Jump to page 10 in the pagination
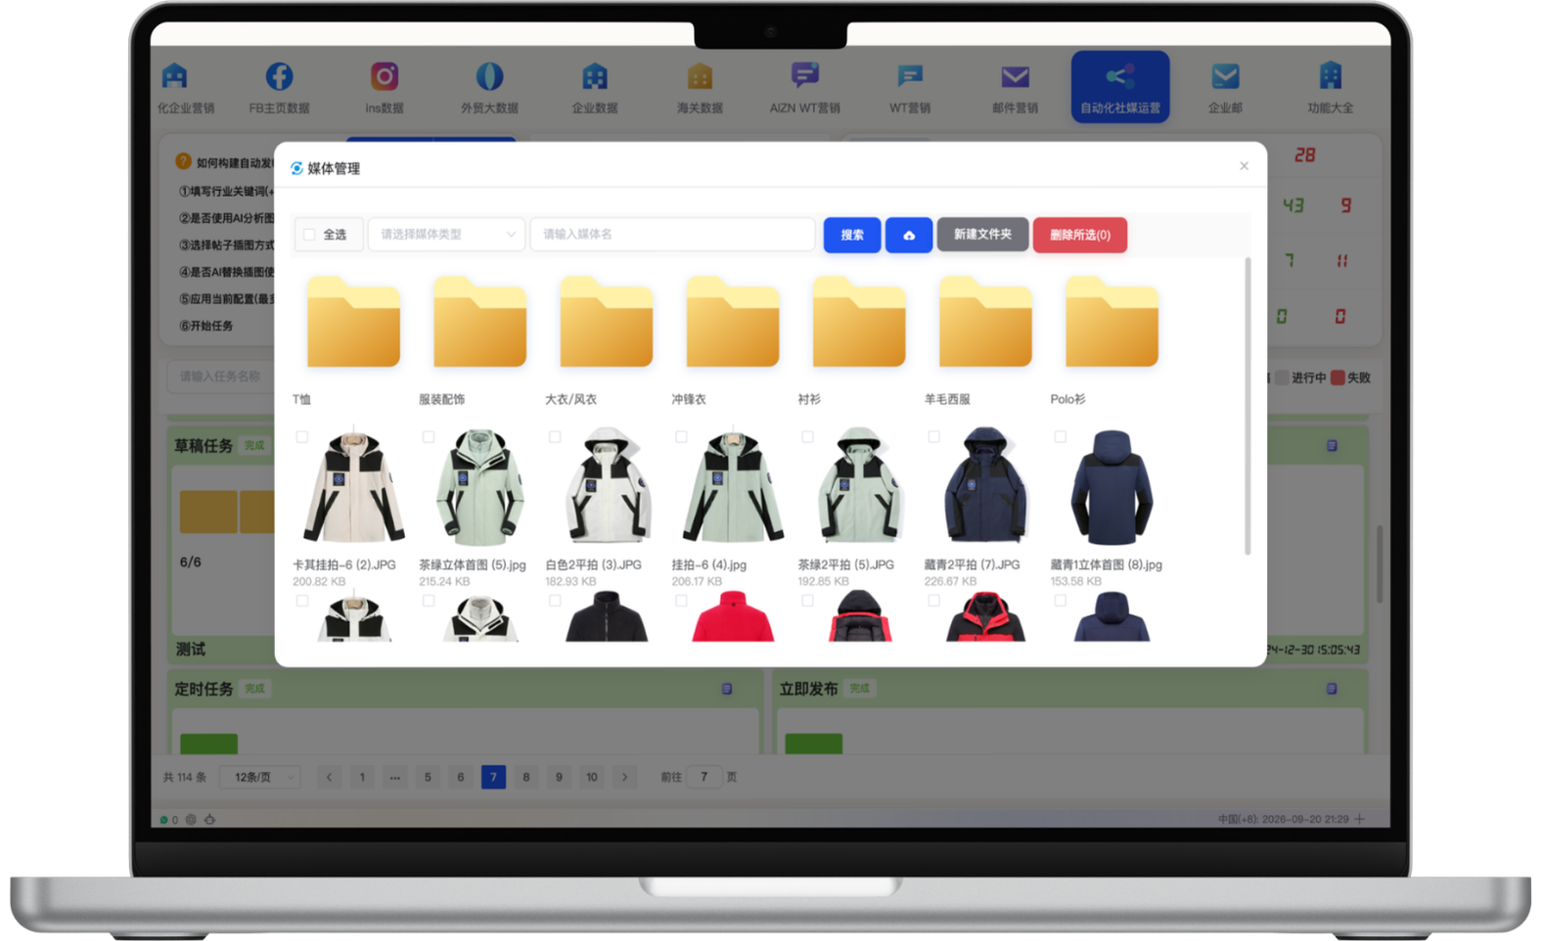This screenshot has width=1541, height=941. 592,778
